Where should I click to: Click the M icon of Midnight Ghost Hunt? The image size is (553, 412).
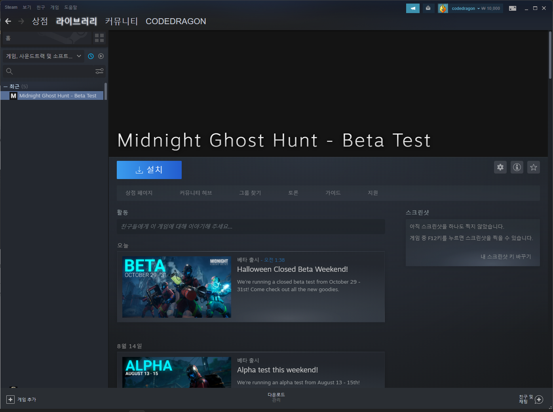tap(13, 96)
